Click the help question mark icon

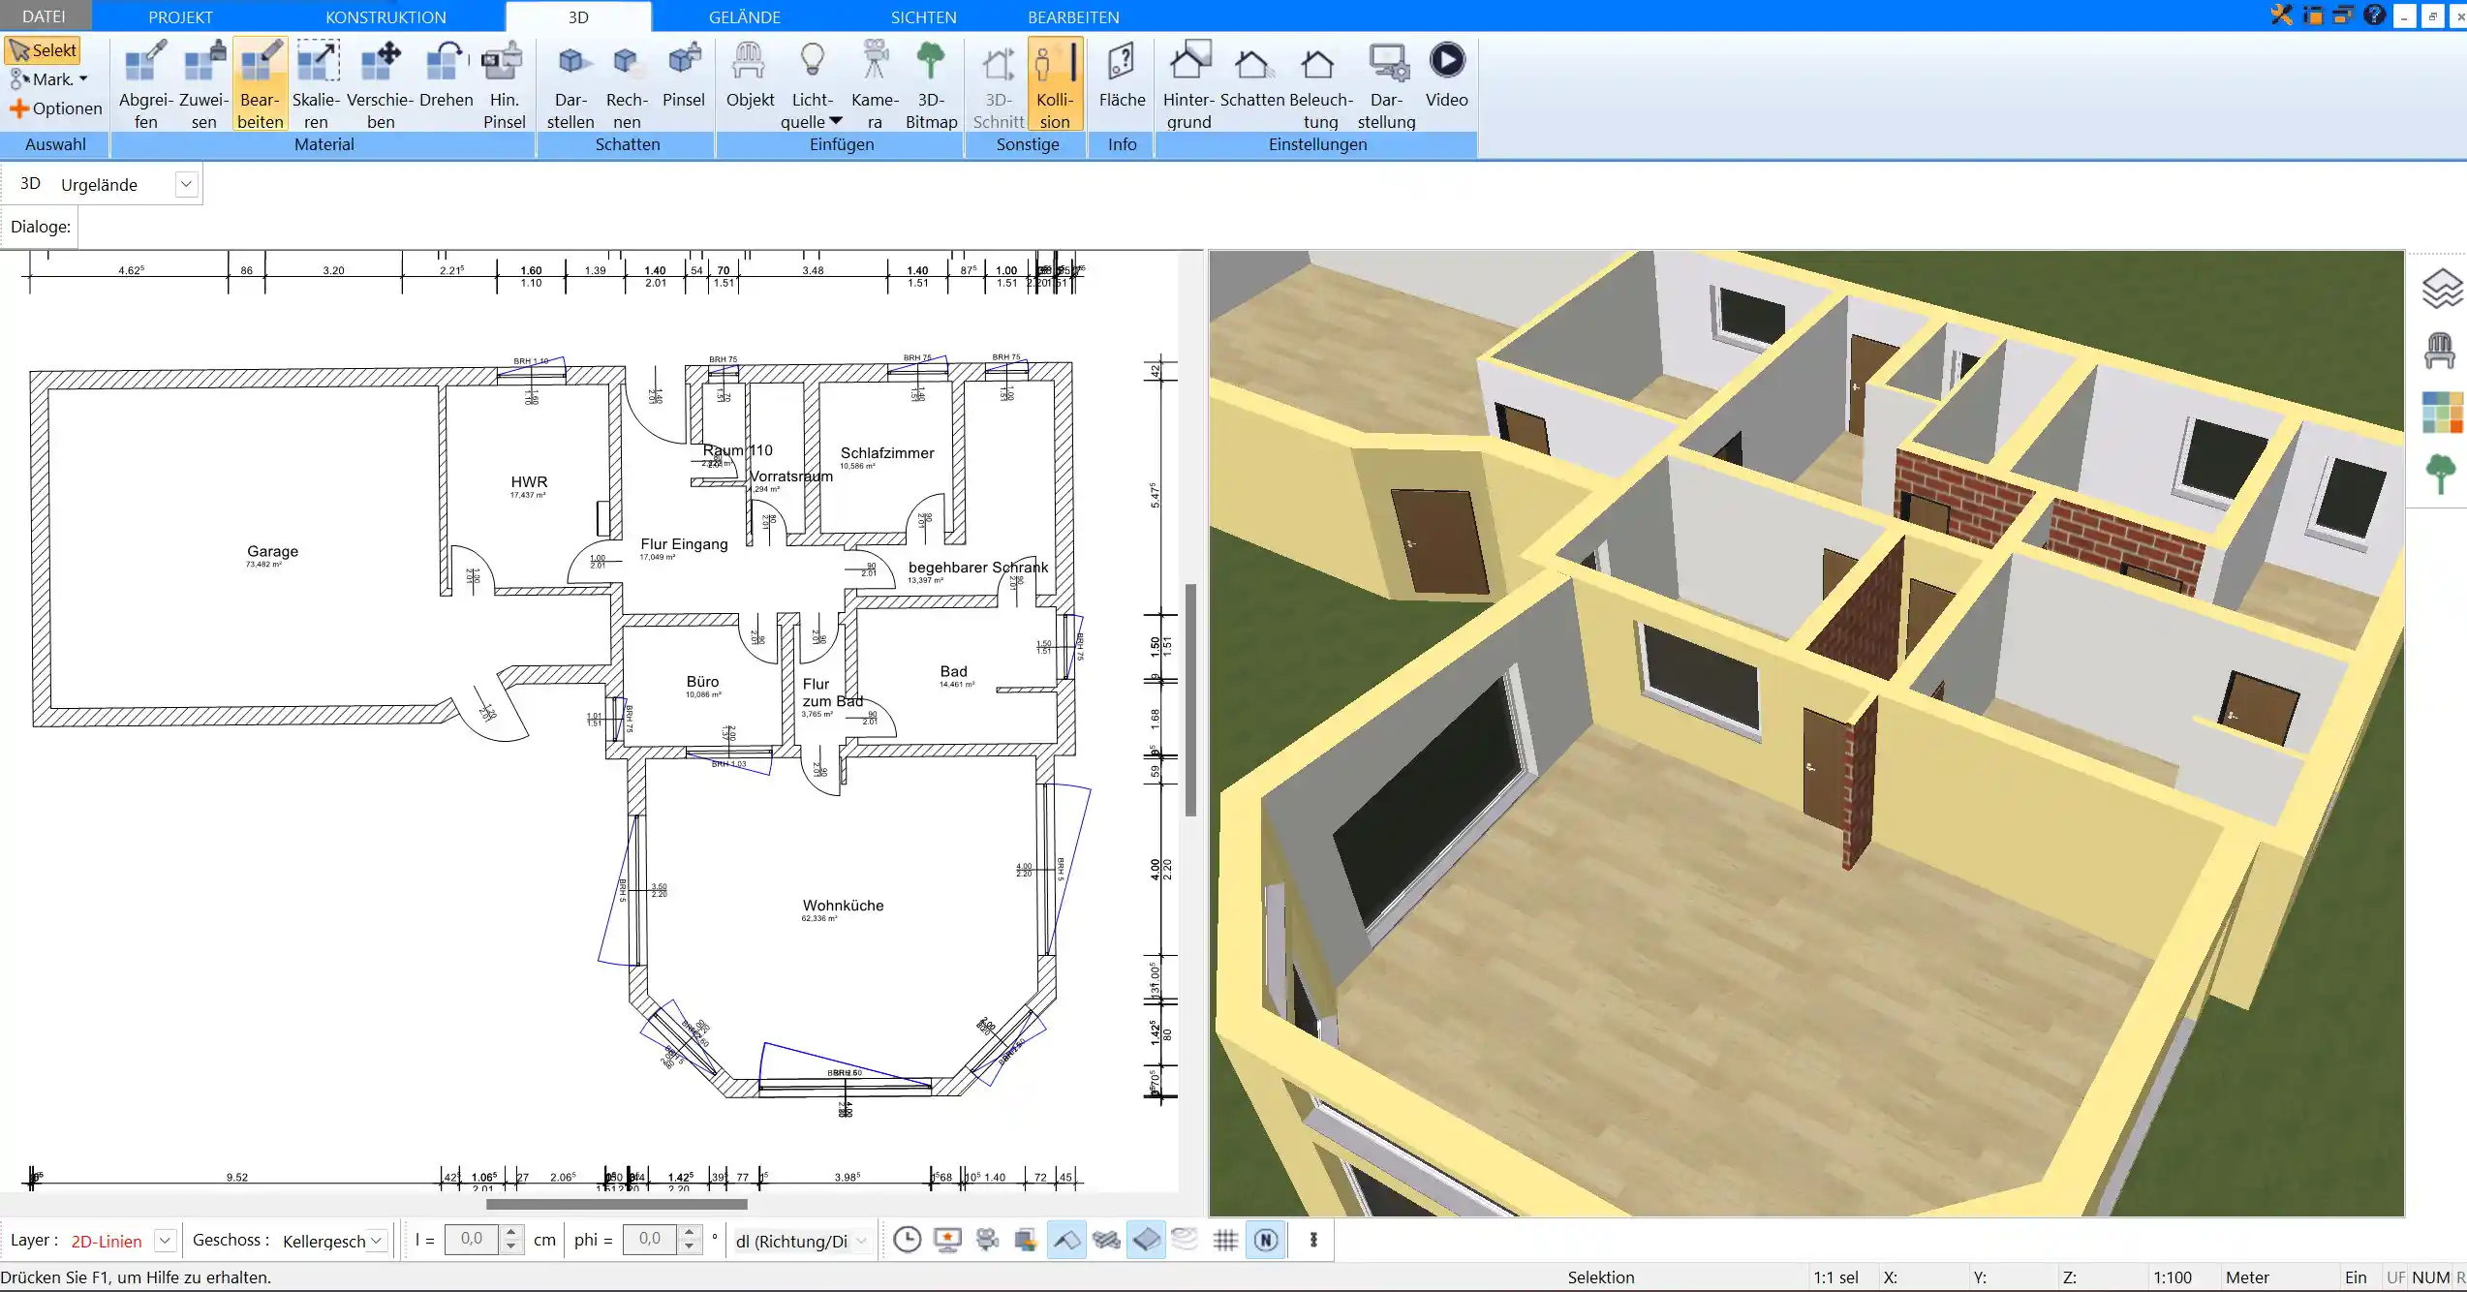pos(2374,15)
